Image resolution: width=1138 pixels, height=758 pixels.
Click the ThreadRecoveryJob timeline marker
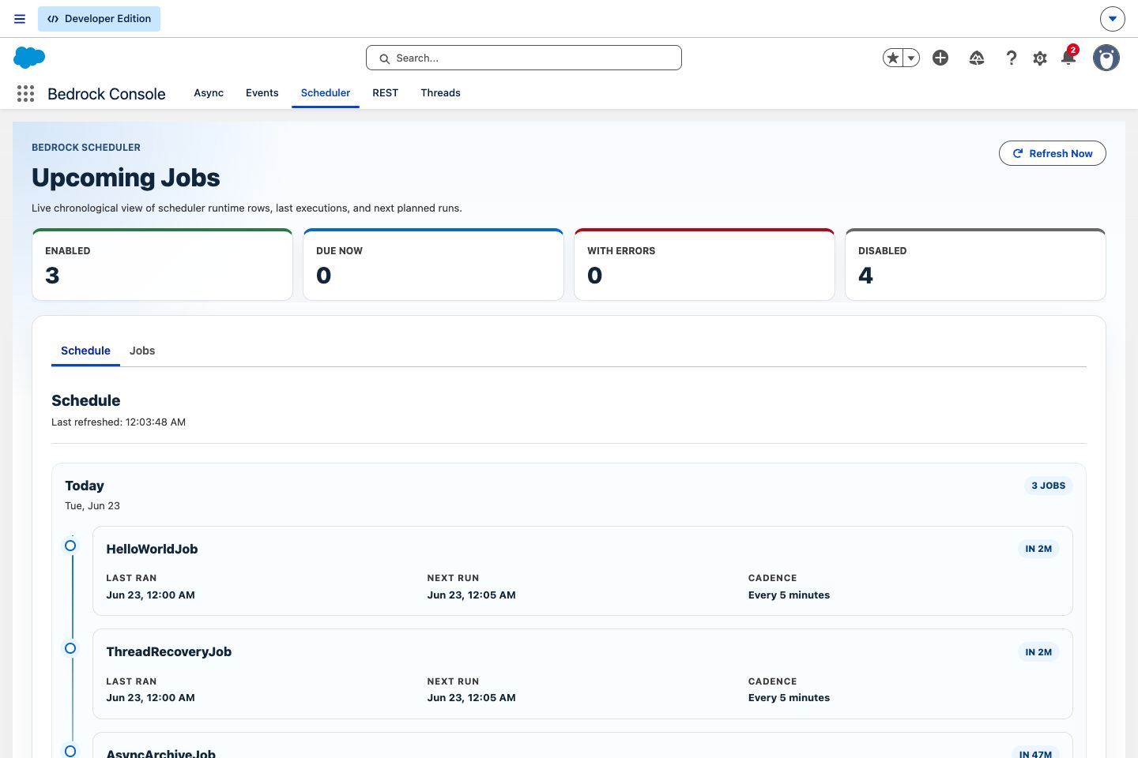click(x=70, y=648)
